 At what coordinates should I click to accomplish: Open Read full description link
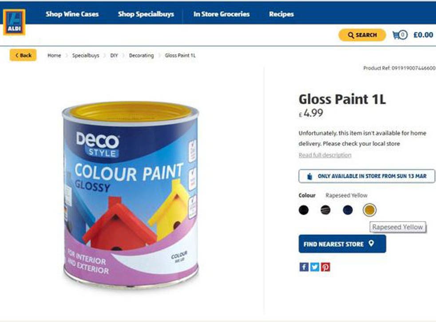325,155
